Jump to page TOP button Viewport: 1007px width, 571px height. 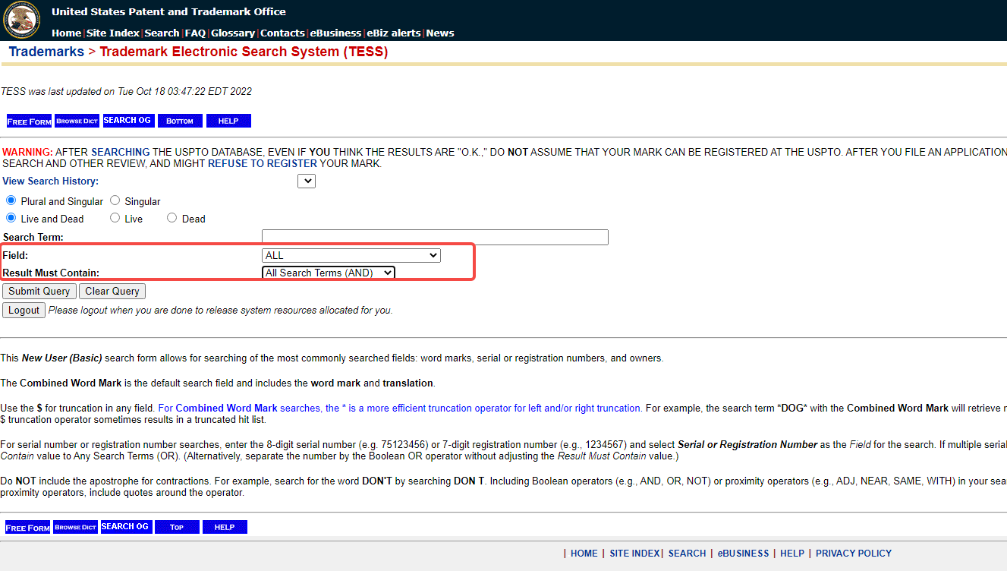pos(177,527)
